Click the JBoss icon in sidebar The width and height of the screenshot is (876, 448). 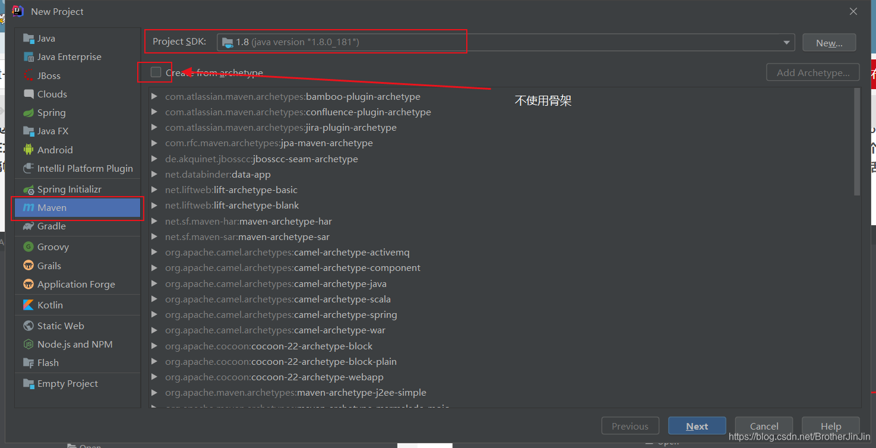tap(29, 75)
